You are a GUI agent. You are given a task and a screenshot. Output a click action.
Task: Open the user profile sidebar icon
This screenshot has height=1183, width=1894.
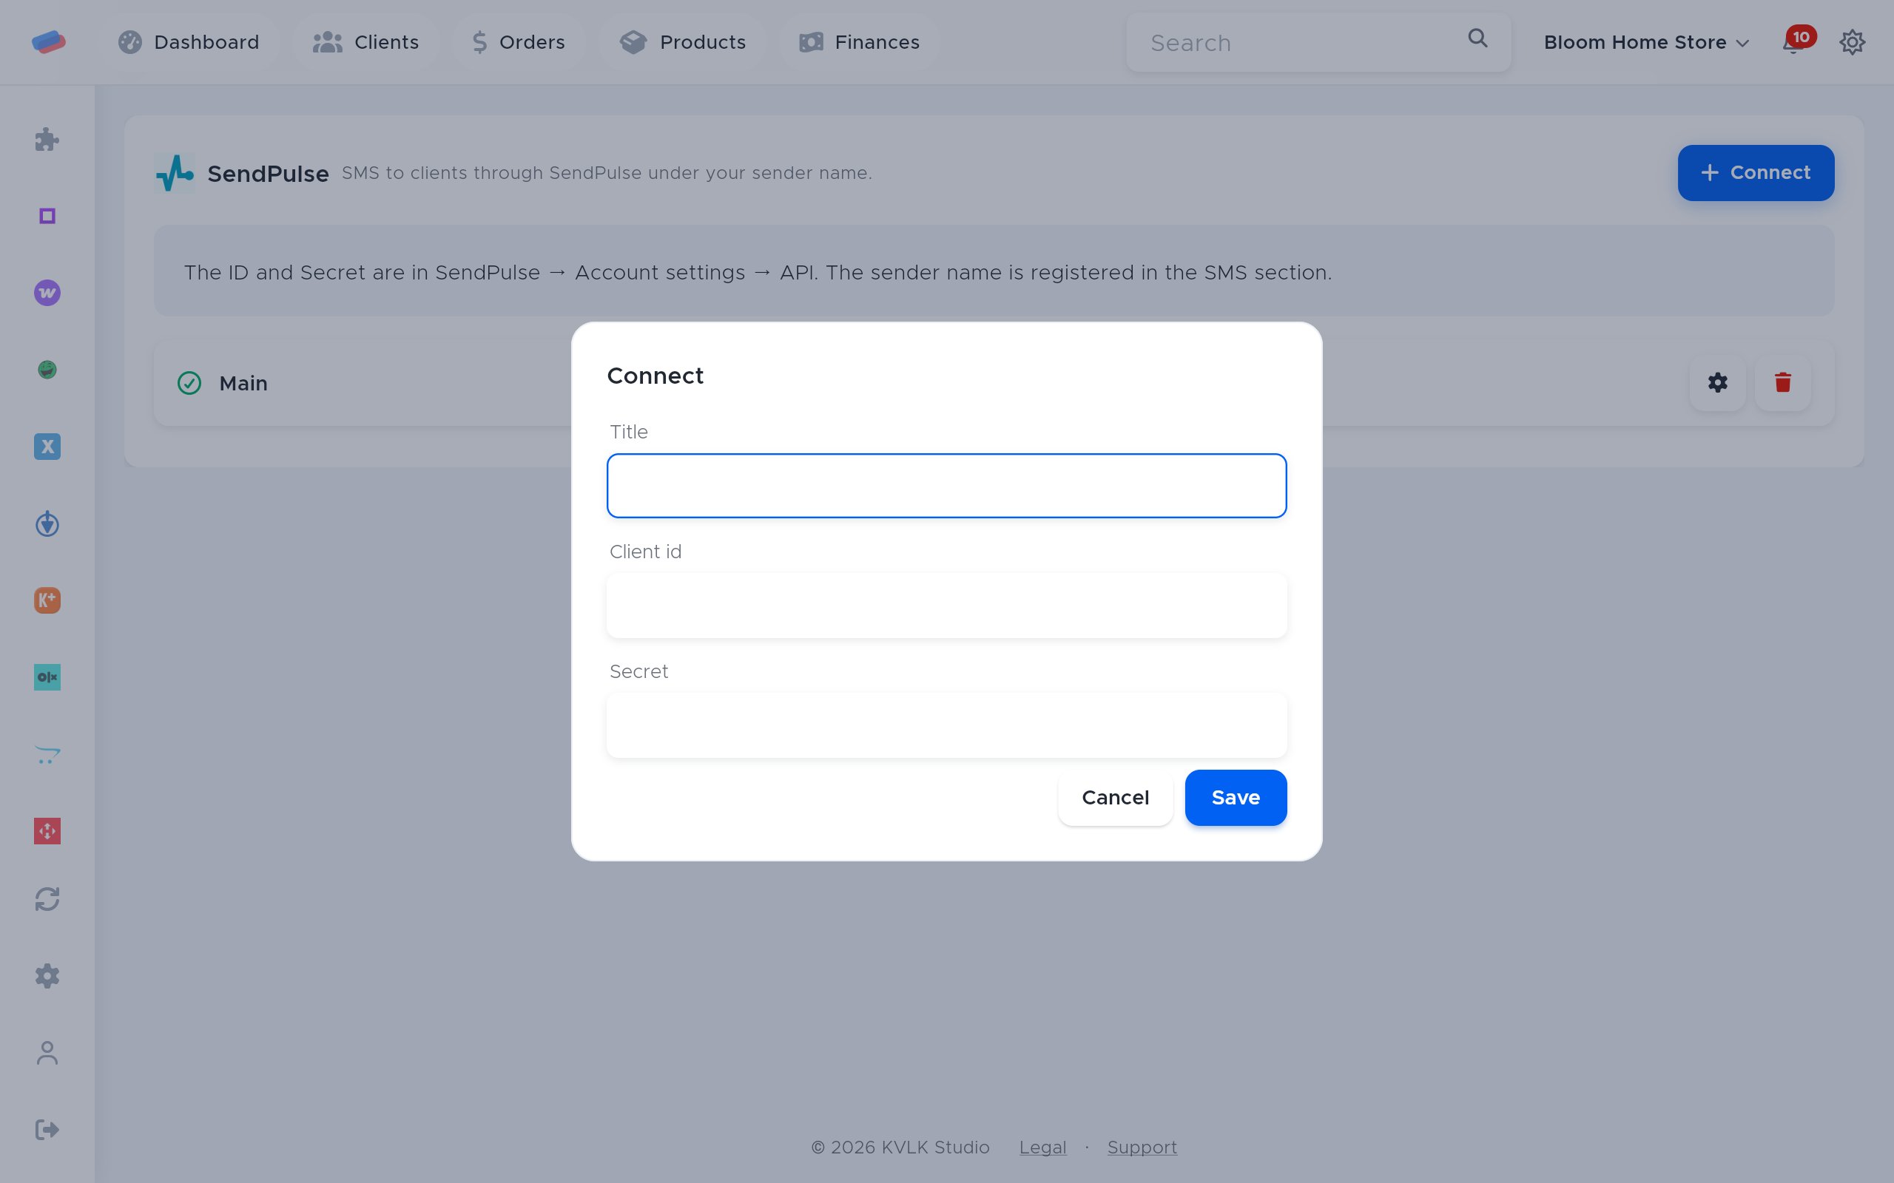coord(47,1052)
